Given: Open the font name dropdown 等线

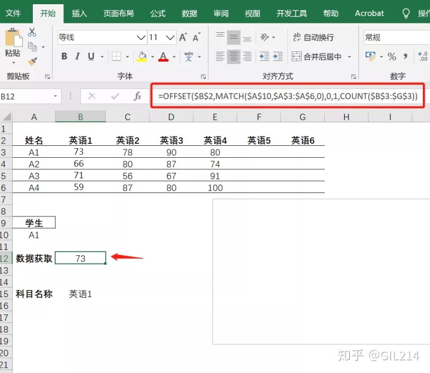Looking at the screenshot, I should [141, 37].
